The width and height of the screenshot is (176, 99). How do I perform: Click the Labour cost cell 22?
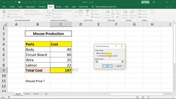click(x=61, y=65)
